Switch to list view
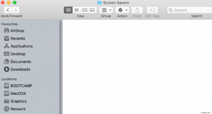Screen dimensions: 212x114 tap(77, 10)
